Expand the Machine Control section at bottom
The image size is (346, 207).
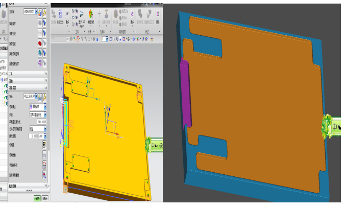(45, 186)
